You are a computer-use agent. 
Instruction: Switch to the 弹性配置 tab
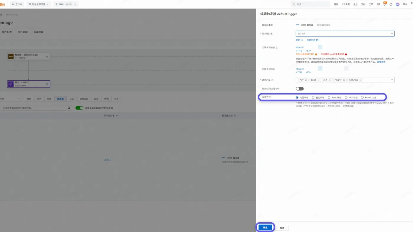(x=7, y=32)
